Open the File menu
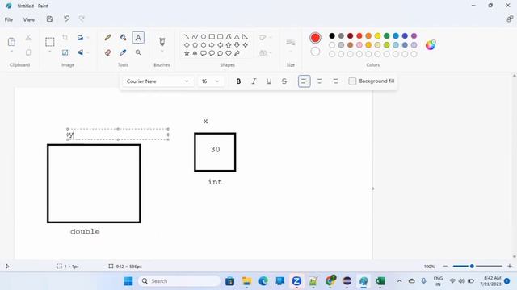 click(9, 19)
